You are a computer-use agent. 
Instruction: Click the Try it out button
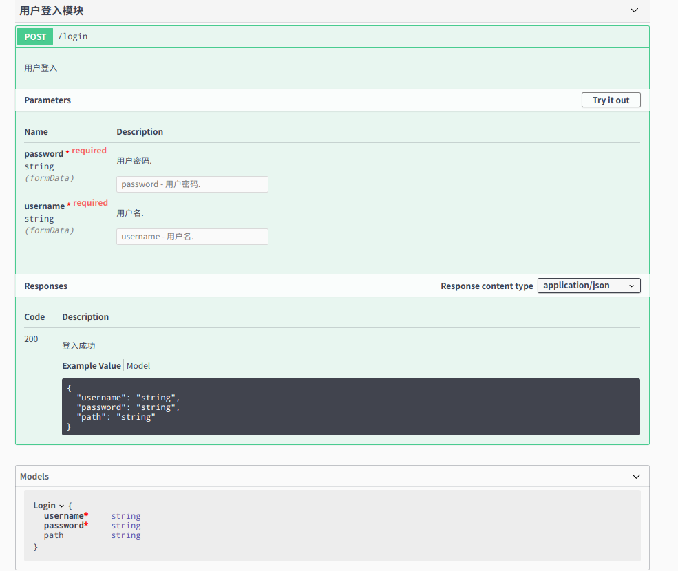click(x=611, y=100)
